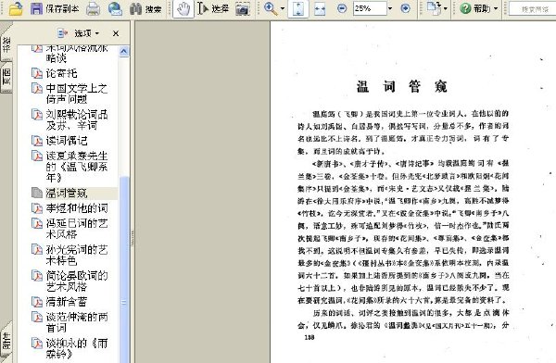This screenshot has height=363, width=556.
Task: Switch to fit page view icon
Action: [x=297, y=8]
